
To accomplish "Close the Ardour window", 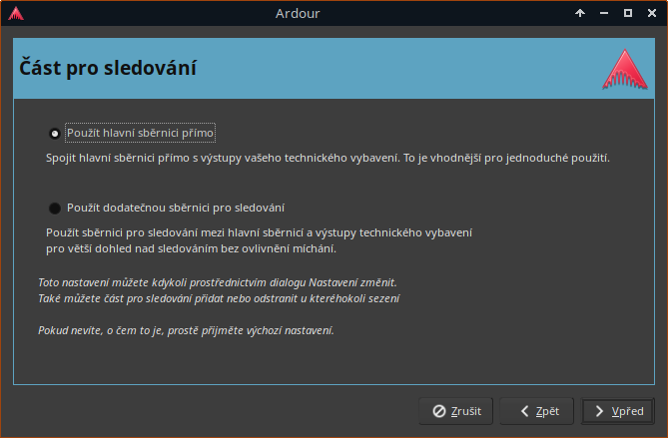I will click(652, 13).
